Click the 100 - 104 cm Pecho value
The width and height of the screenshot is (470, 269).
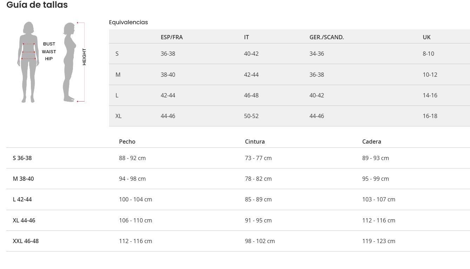tap(135, 199)
